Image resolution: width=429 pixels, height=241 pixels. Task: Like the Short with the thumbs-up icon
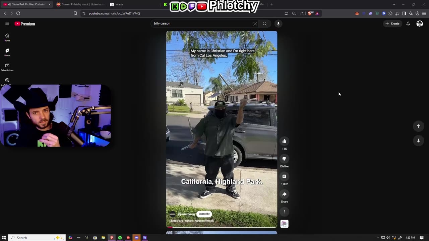click(284, 141)
